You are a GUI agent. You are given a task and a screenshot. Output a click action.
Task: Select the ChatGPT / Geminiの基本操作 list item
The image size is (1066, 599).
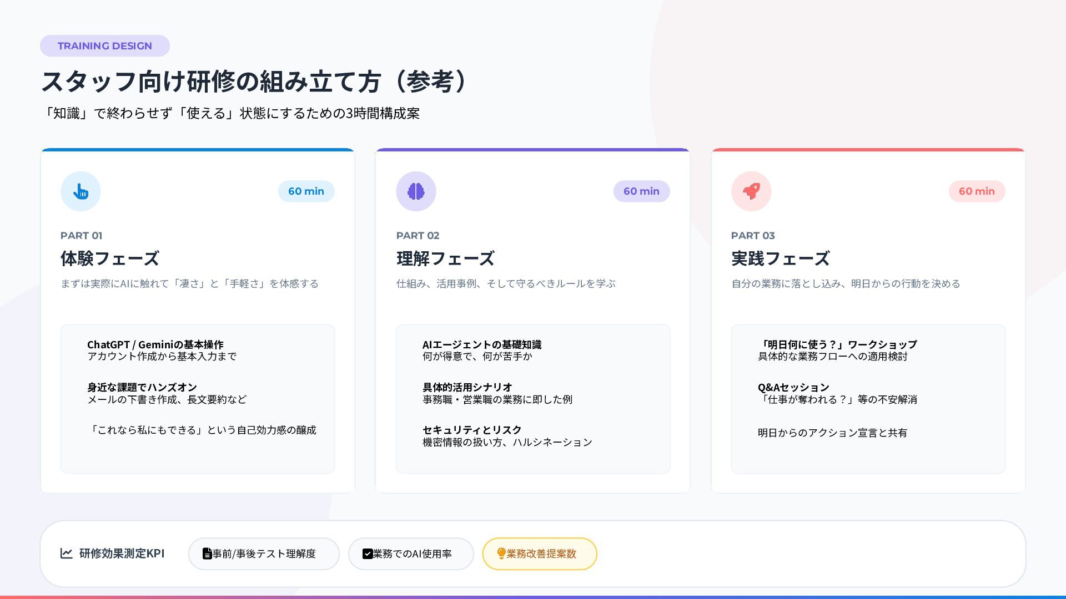point(155,344)
